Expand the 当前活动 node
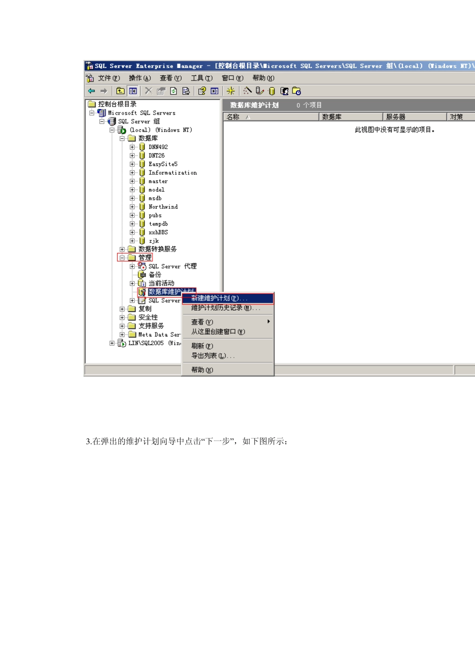 132,283
